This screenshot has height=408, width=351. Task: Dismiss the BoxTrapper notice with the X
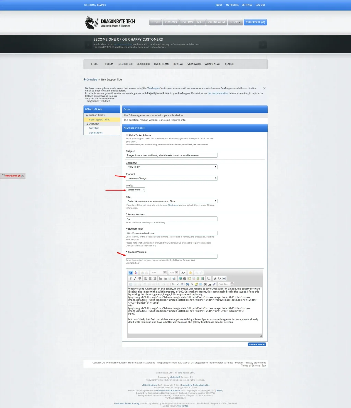click(264, 88)
